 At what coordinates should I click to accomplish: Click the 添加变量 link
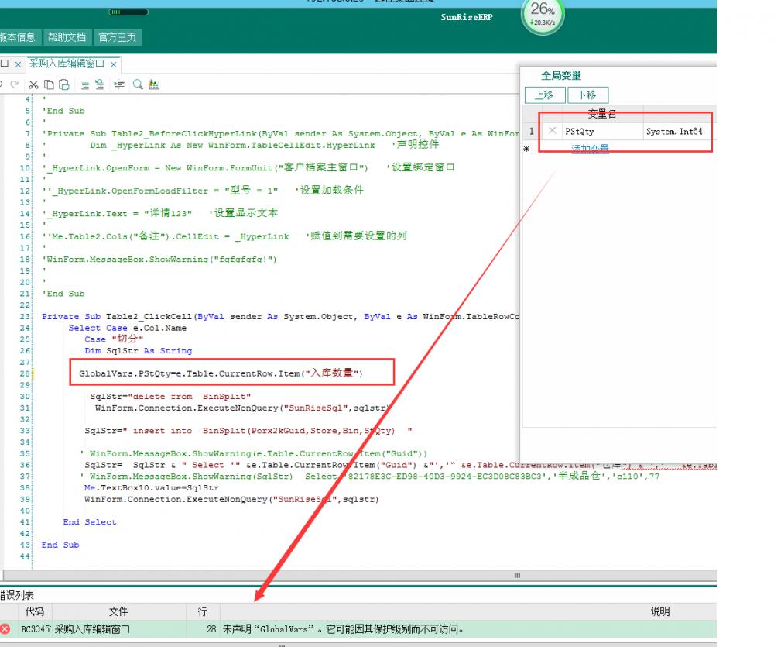pyautogui.click(x=590, y=148)
